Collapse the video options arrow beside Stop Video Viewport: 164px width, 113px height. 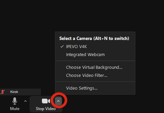[x=58, y=101]
